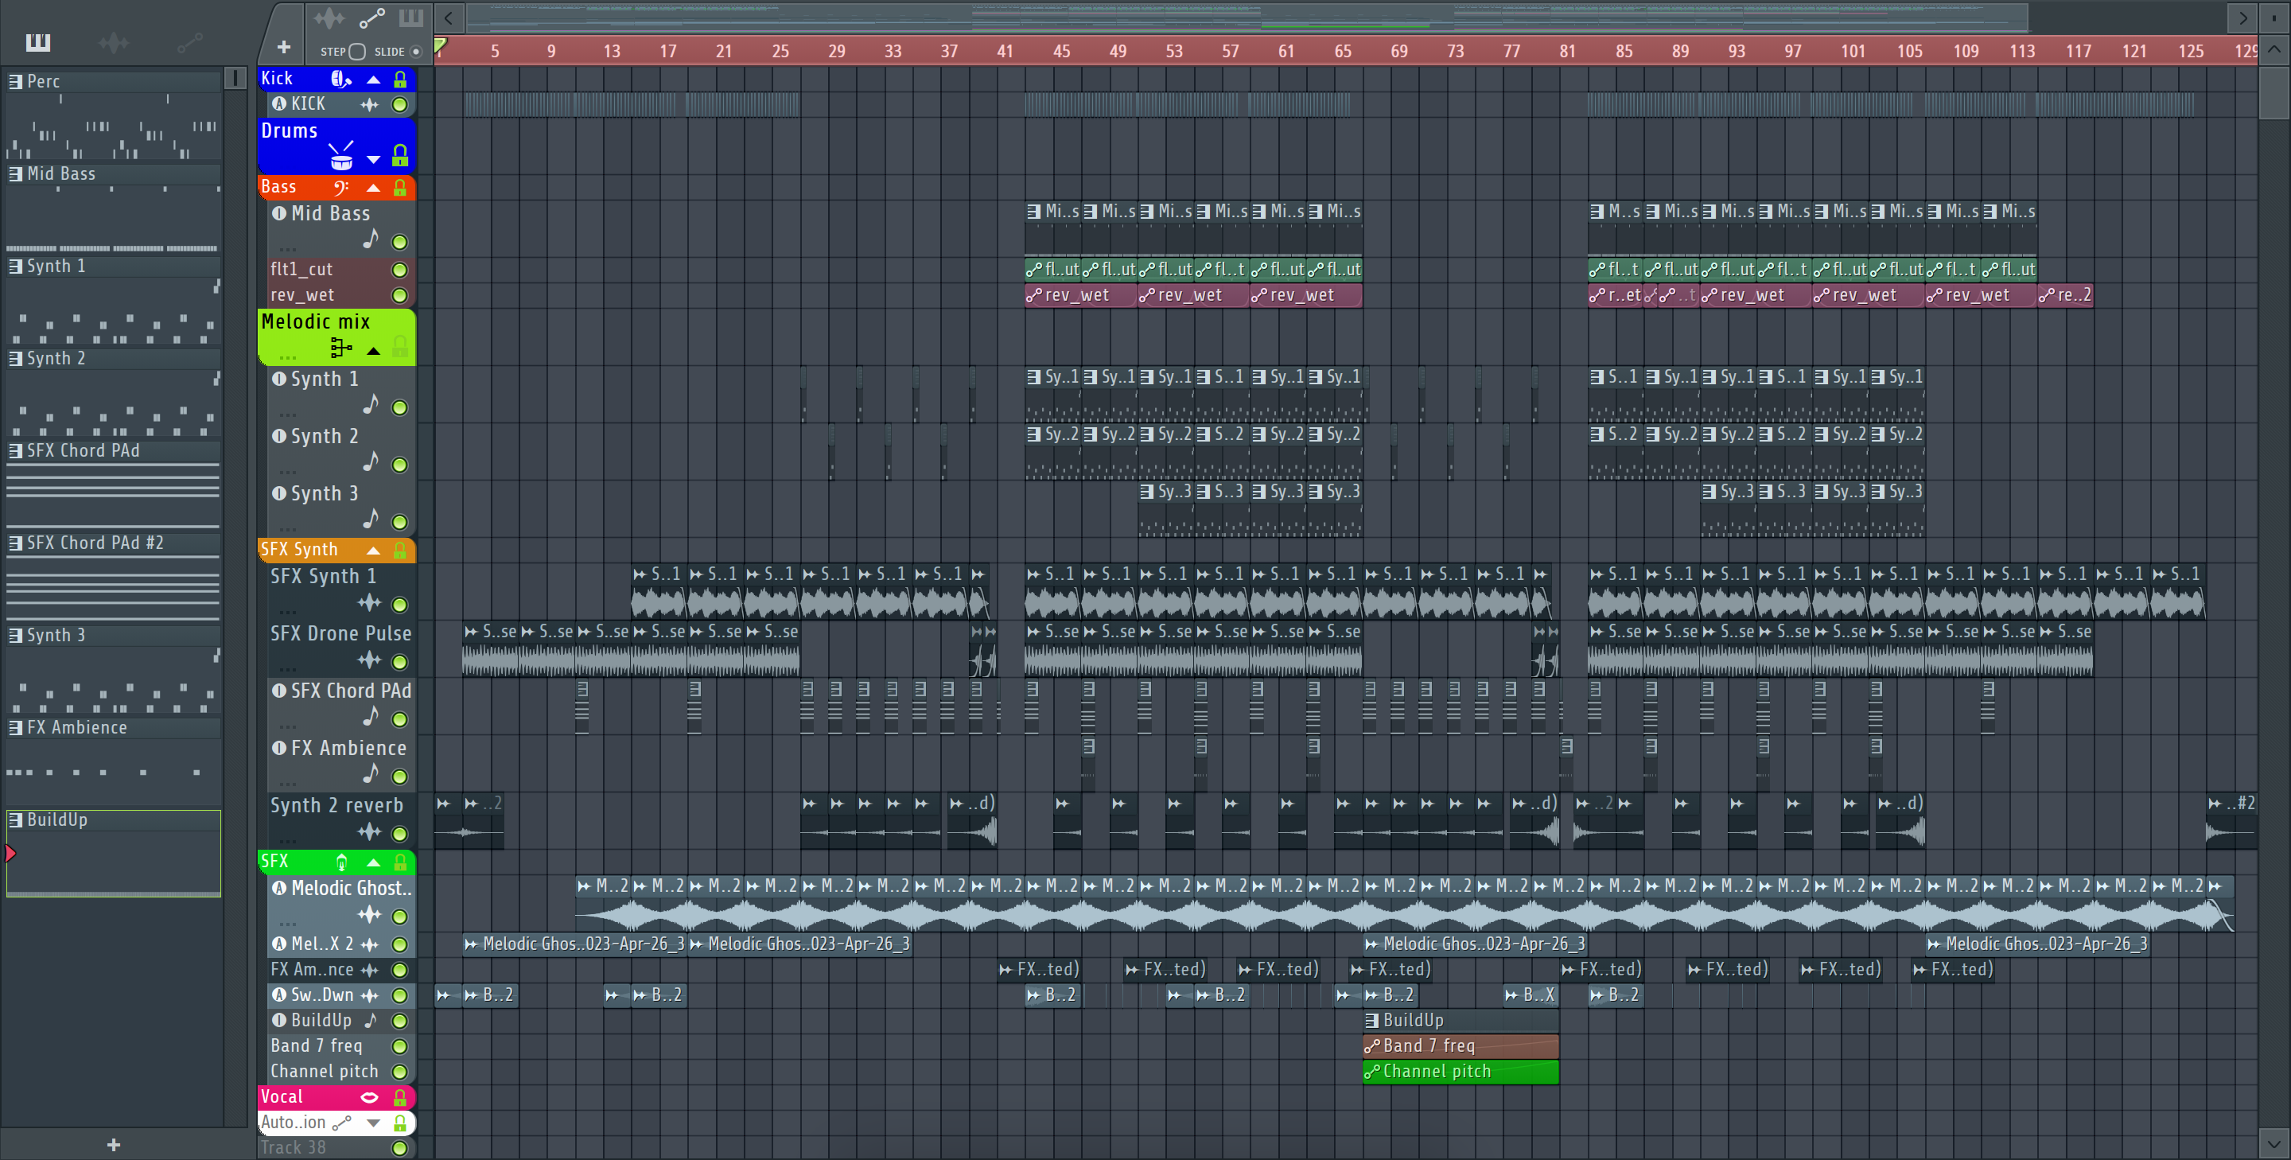Click the Drums track snare icon
This screenshot has height=1160, width=2291.
click(x=341, y=157)
